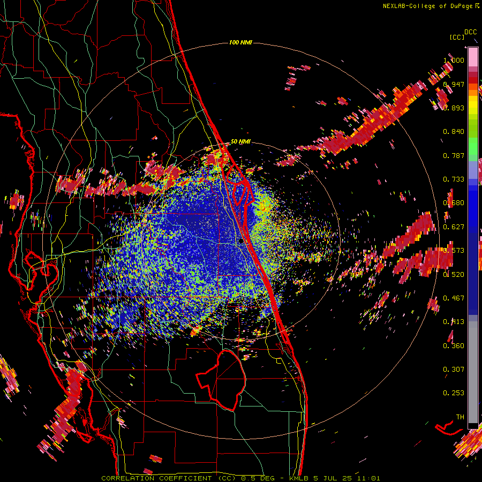Click the 50 NMI range ring label
The height and width of the screenshot is (482, 482).
[x=240, y=141]
